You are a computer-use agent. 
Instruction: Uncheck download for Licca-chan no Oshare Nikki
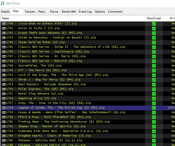click(154, 24)
